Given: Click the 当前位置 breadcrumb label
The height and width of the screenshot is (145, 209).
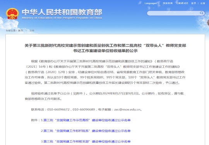Looking at the screenshot, I should (x=11, y=31).
